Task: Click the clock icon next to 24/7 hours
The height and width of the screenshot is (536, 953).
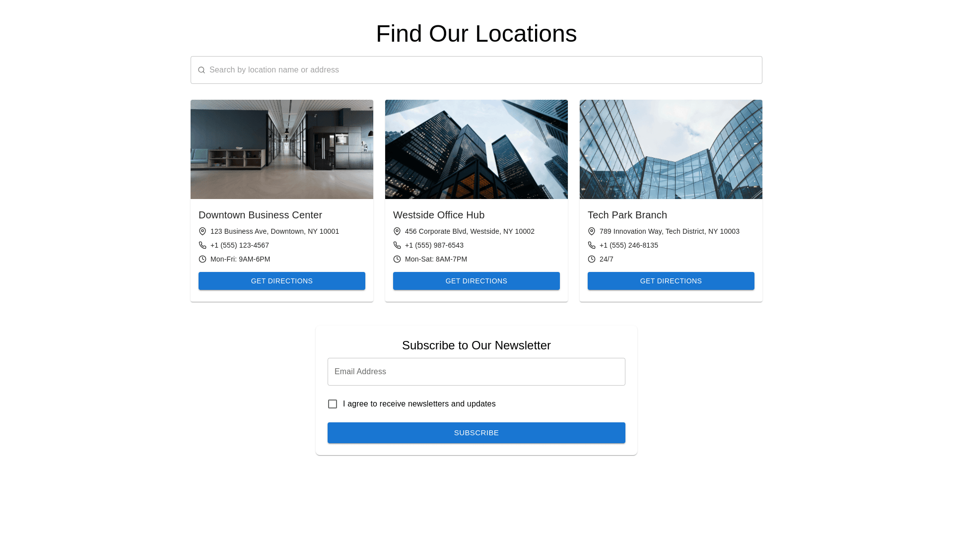Action: (x=592, y=259)
